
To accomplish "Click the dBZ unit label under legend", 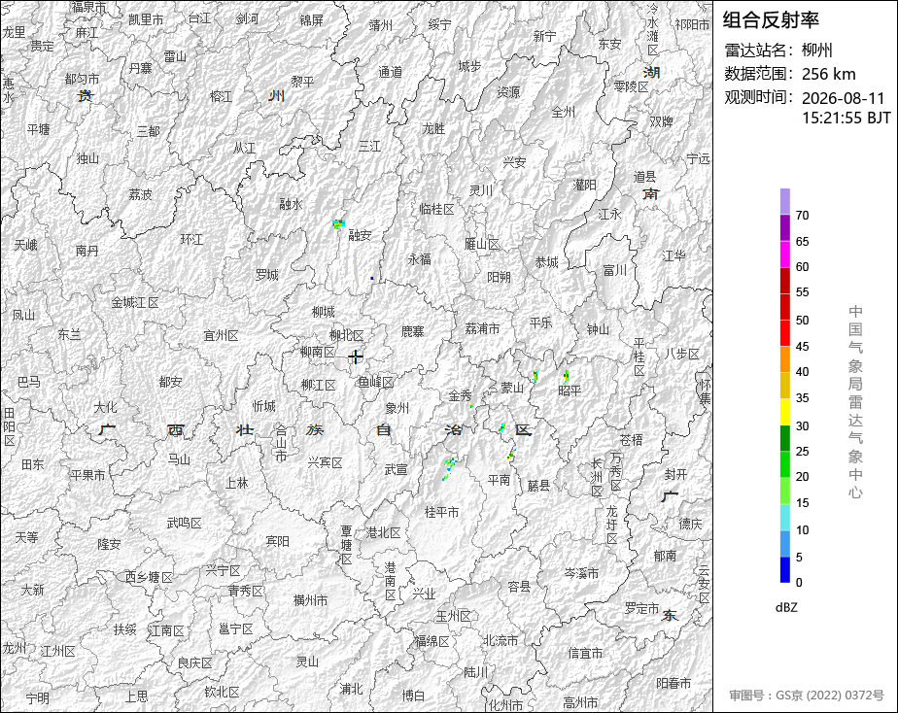I will click(x=786, y=608).
